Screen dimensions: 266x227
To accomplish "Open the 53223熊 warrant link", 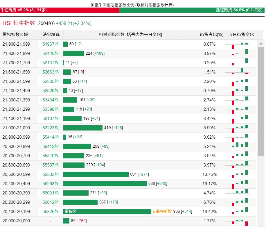I will click(51, 128).
